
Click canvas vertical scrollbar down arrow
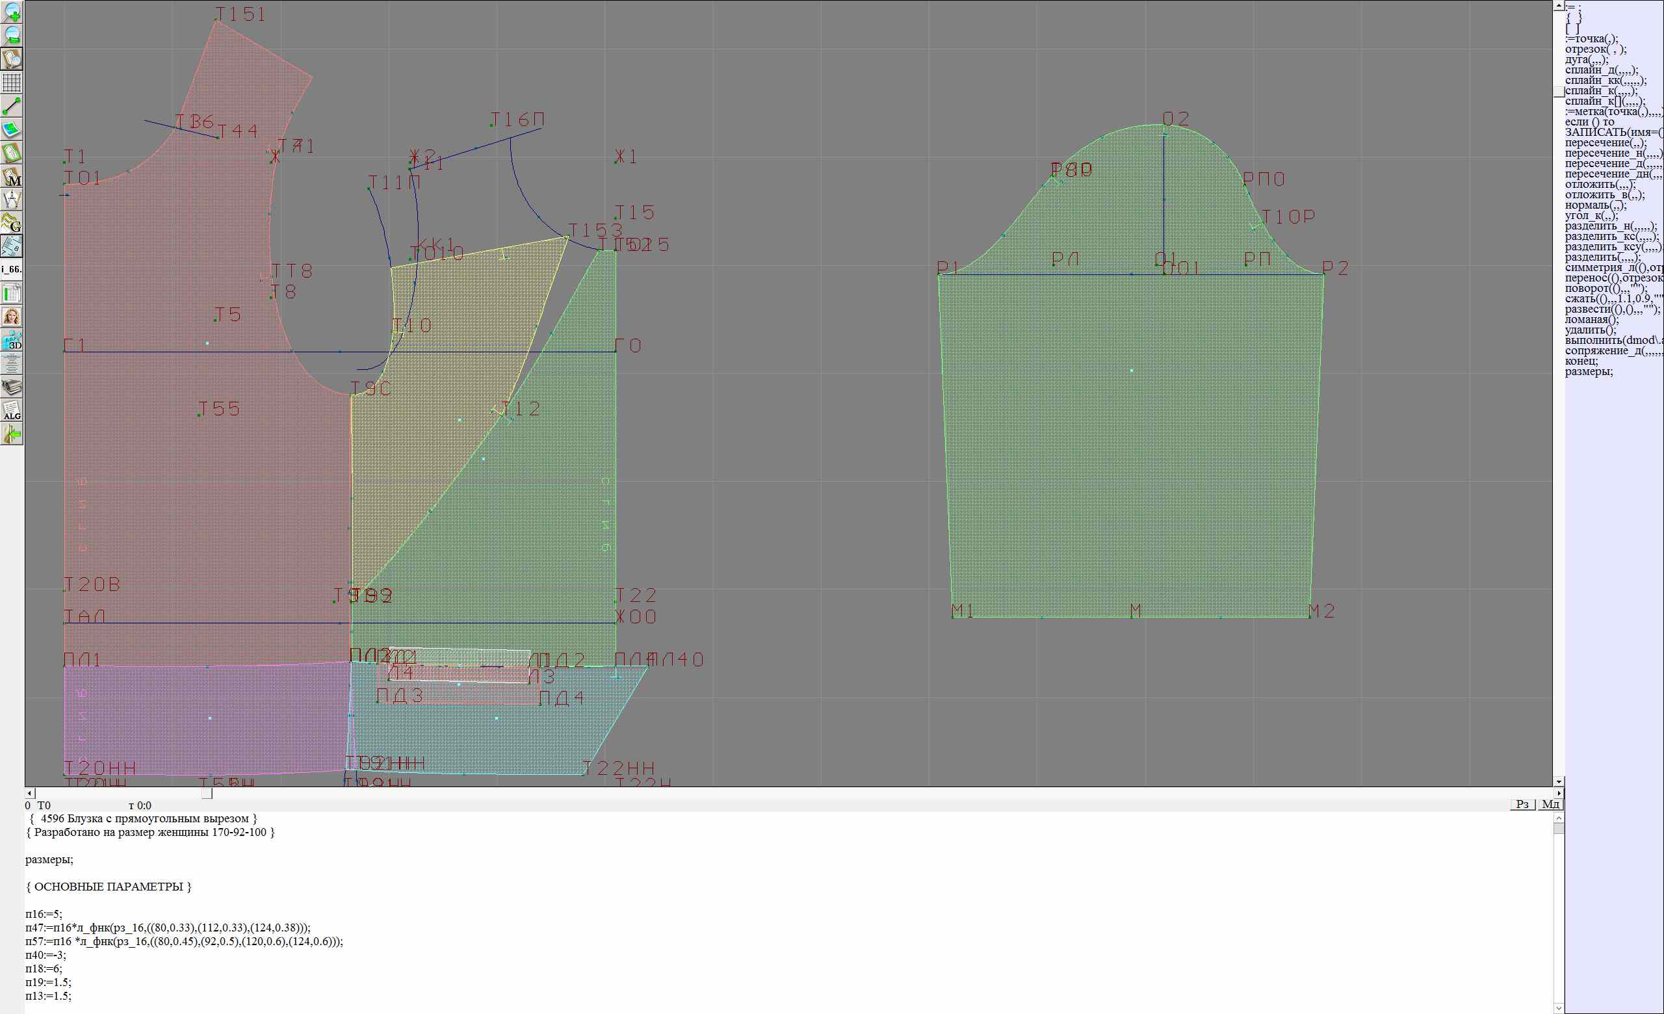[1559, 781]
